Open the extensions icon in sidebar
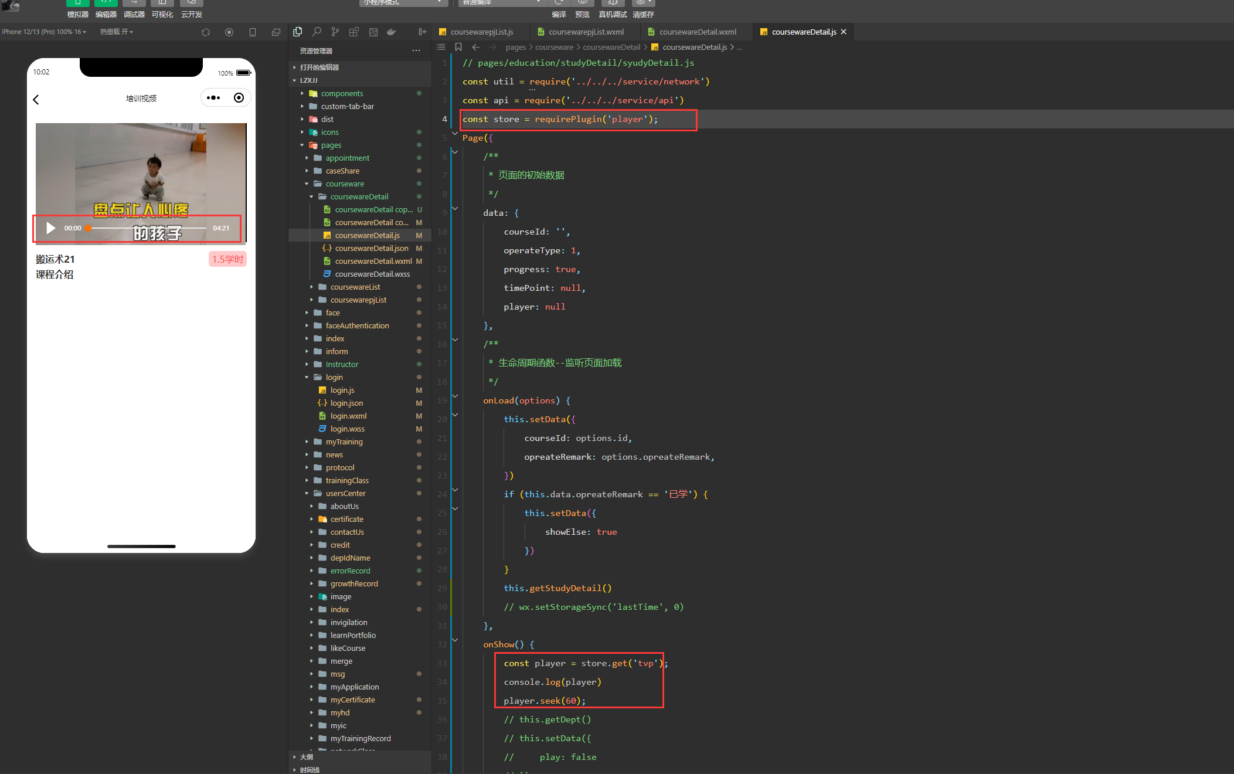 (353, 32)
